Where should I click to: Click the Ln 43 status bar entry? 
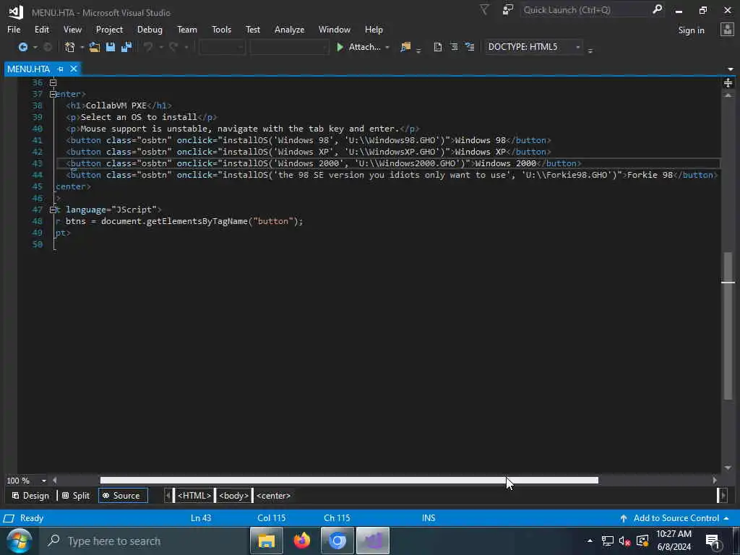[x=201, y=518]
